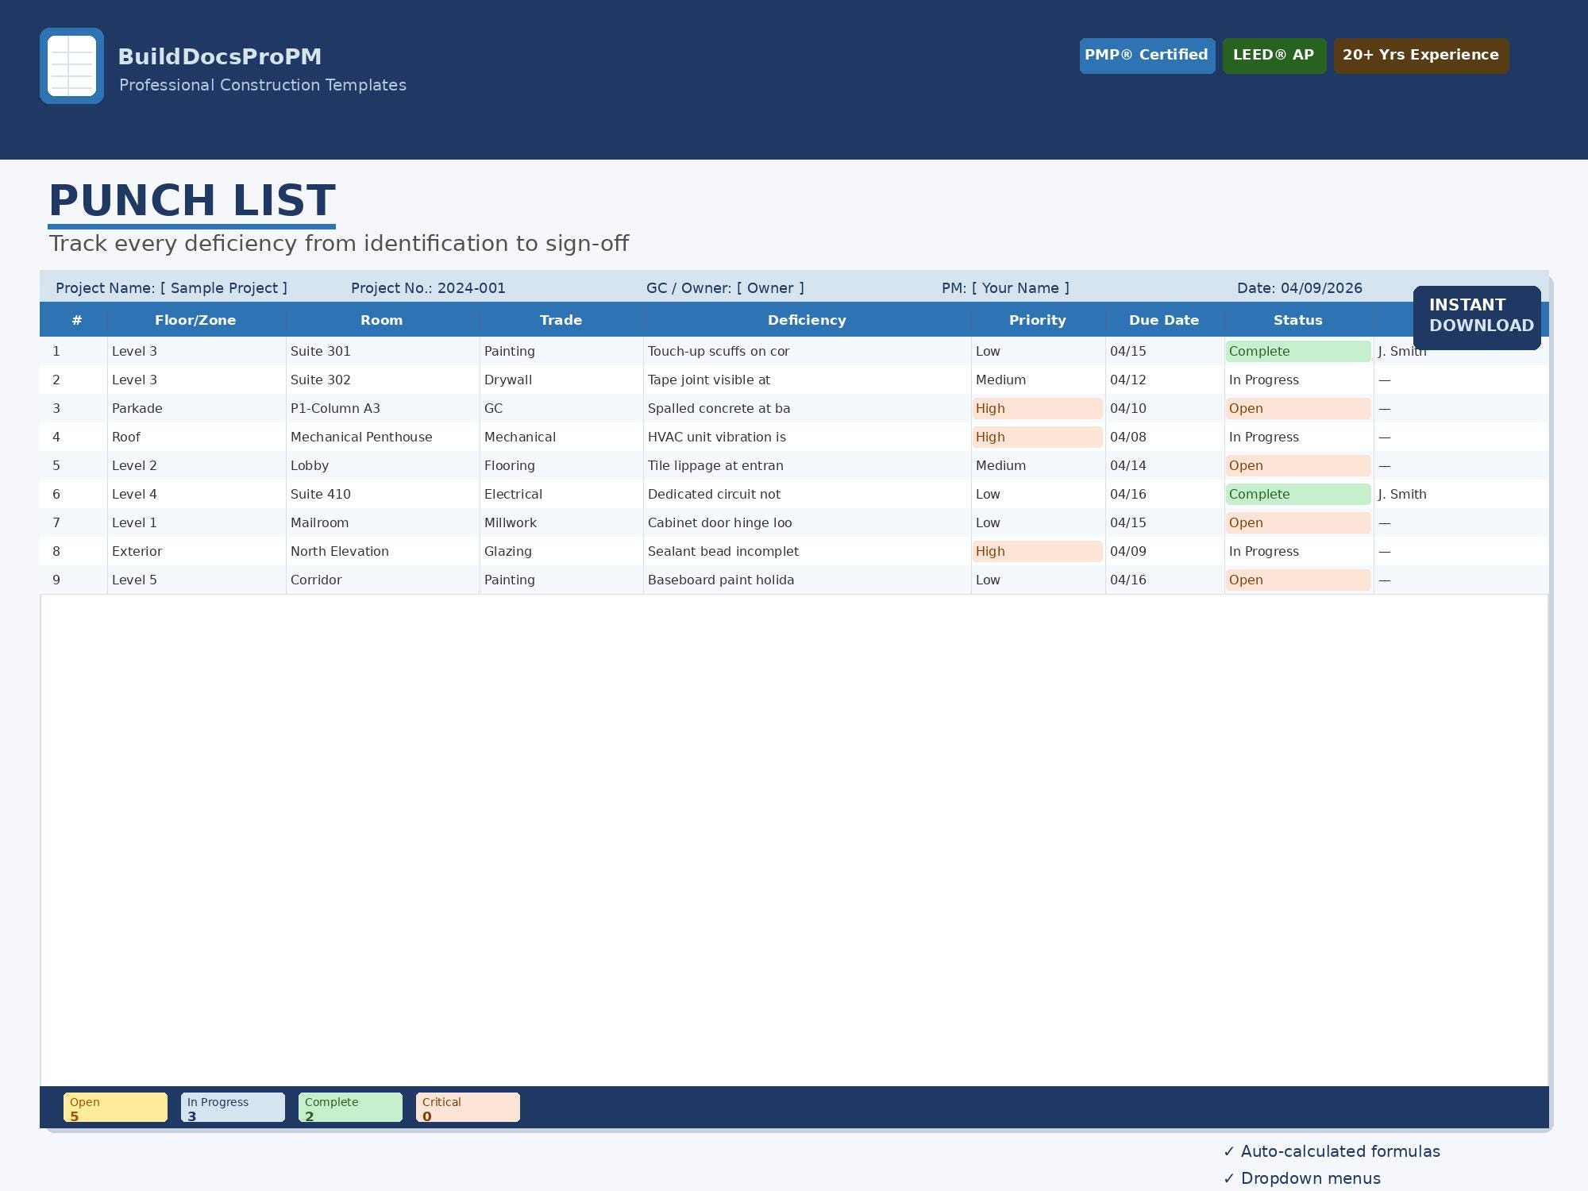
Task: Click the PM Your Name field
Action: pyautogui.click(x=1005, y=288)
